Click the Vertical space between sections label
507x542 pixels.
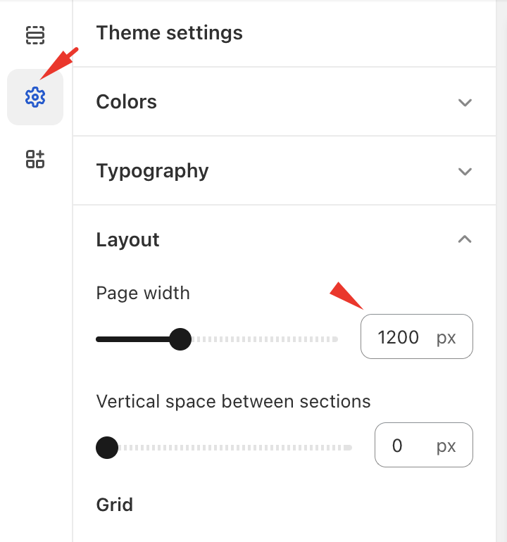[233, 401]
